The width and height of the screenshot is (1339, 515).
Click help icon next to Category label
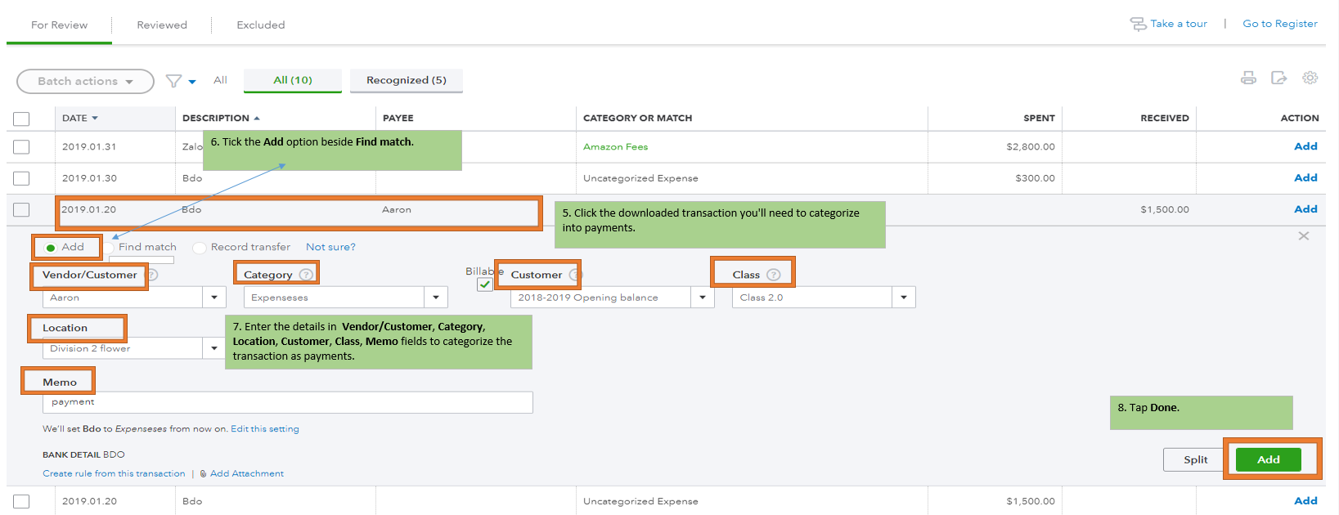306,275
